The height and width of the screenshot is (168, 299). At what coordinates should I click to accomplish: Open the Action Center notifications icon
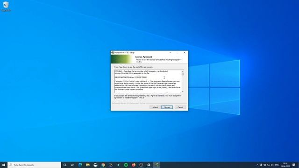tap(294, 165)
